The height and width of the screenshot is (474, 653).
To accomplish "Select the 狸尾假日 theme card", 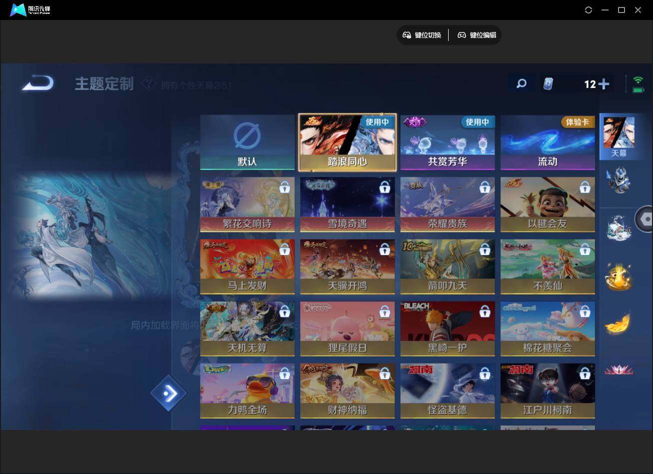I will (x=347, y=328).
